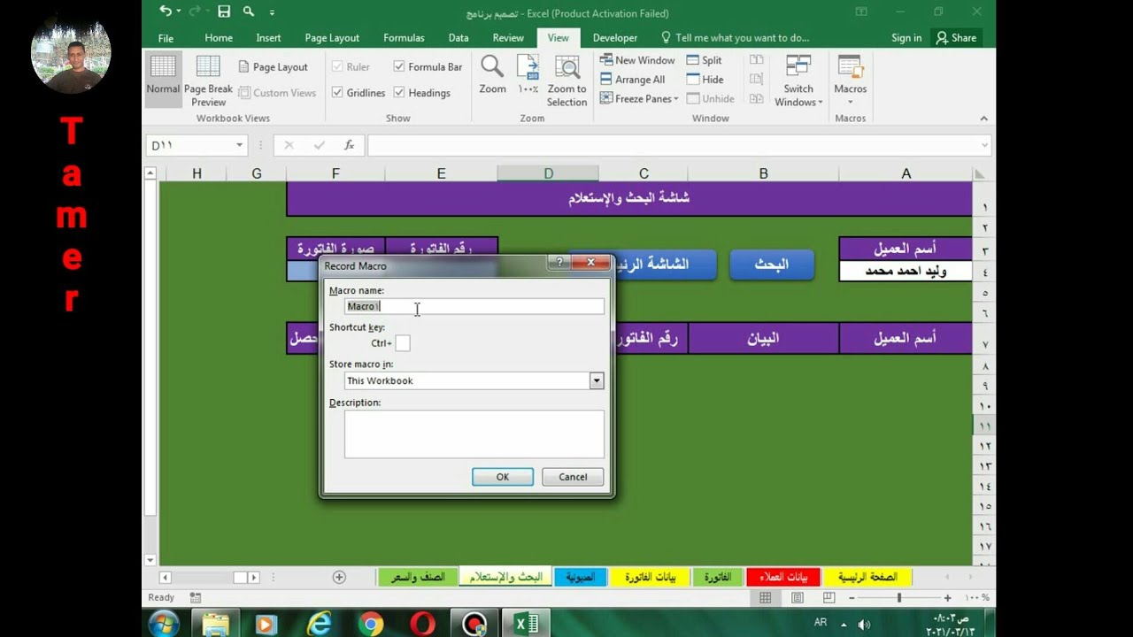Open Excel from the taskbar
1133x637 pixels.
tap(526, 624)
